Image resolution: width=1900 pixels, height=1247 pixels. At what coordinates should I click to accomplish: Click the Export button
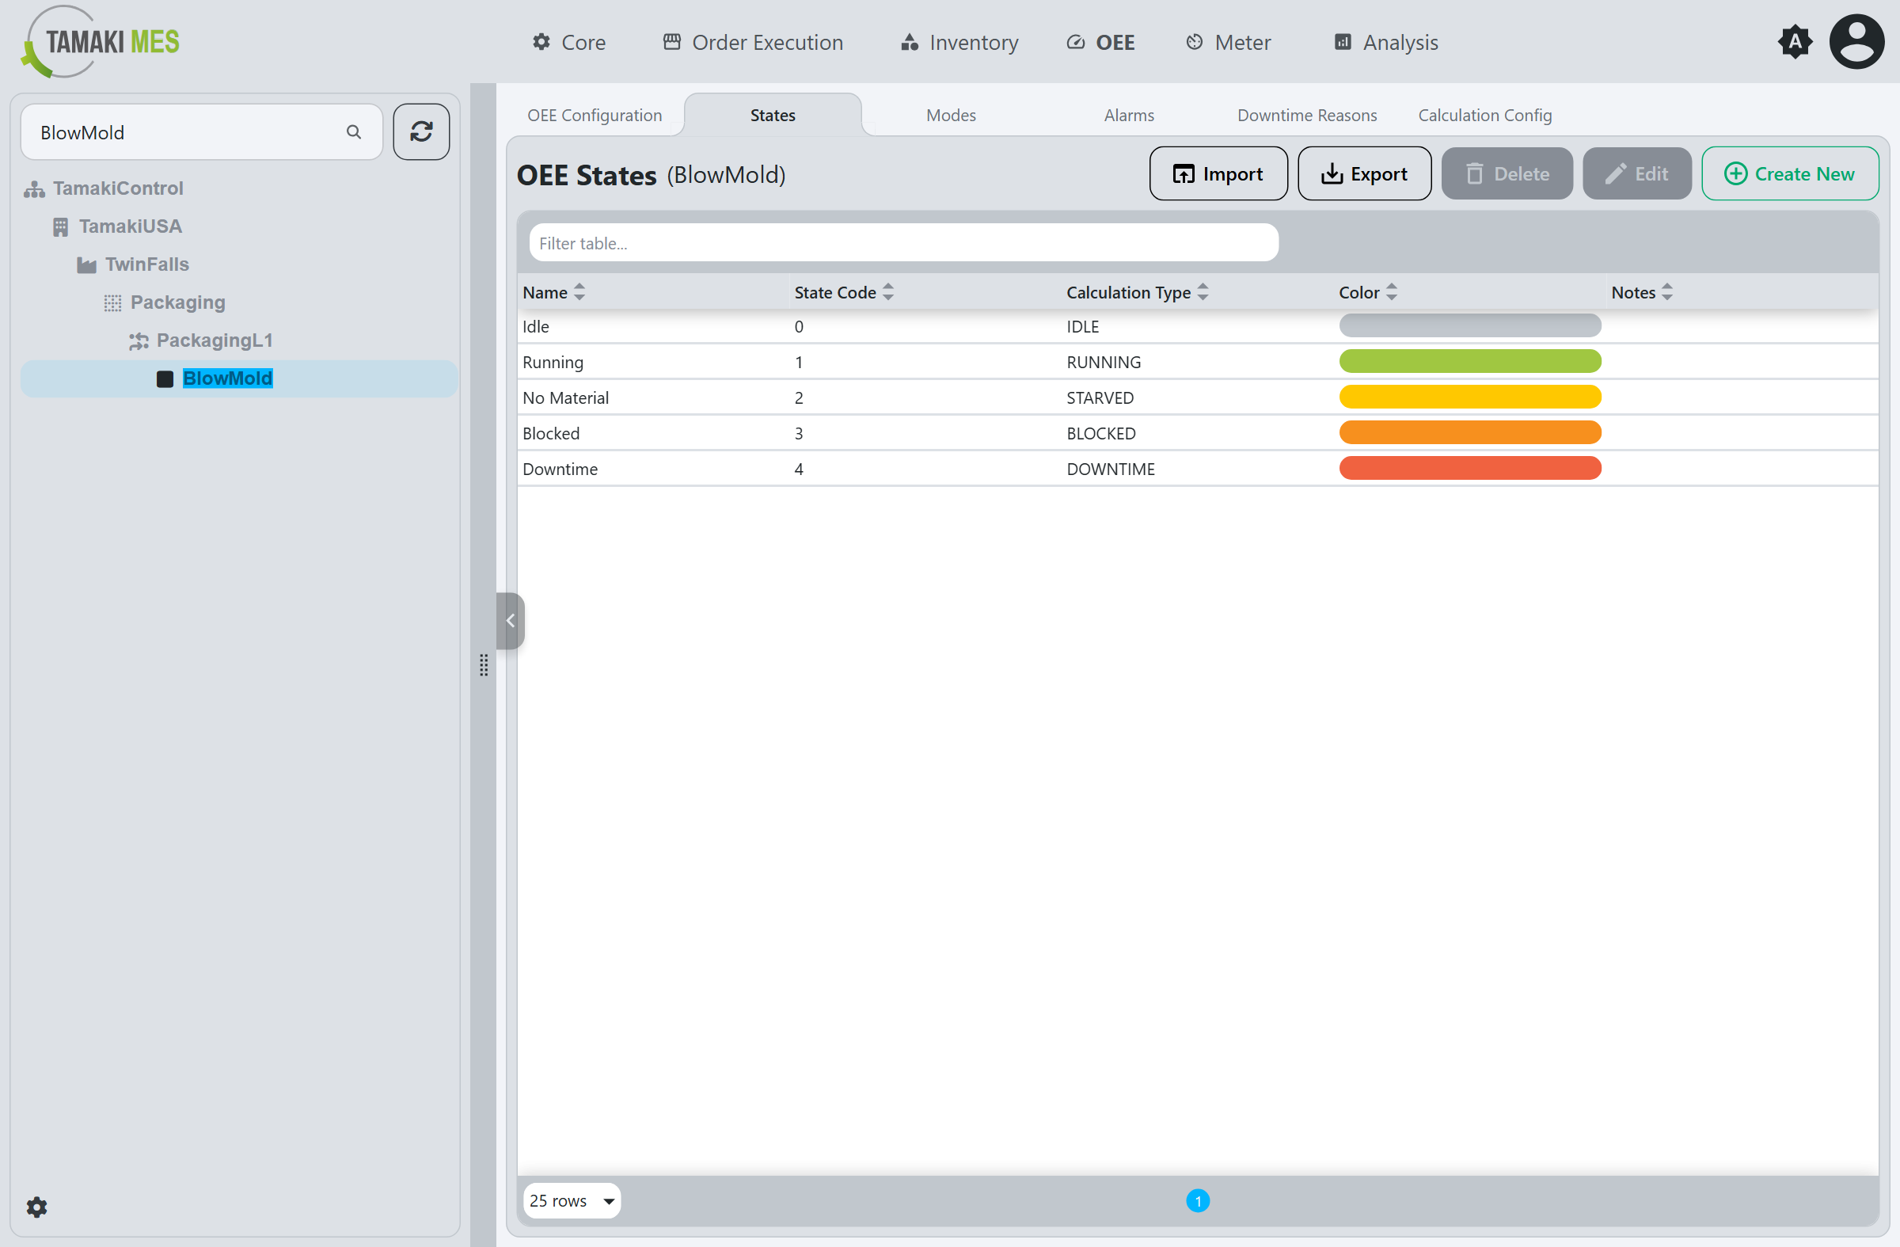(x=1364, y=173)
